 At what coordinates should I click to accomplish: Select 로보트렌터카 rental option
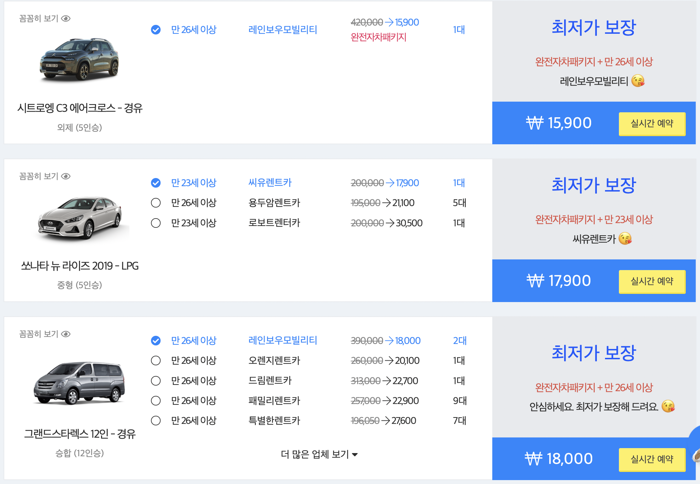(x=155, y=223)
